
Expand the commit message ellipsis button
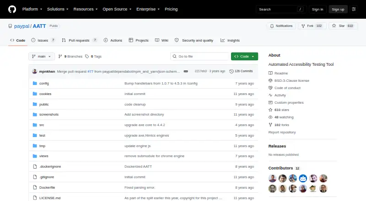point(186,71)
